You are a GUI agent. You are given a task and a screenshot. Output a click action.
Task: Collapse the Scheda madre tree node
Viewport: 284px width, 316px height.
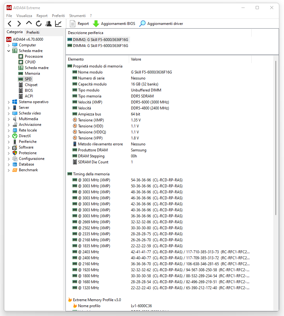click(x=9, y=51)
